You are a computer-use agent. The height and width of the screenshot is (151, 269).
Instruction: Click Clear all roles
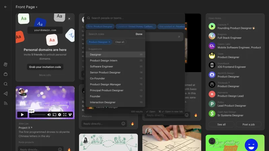pos(120,42)
